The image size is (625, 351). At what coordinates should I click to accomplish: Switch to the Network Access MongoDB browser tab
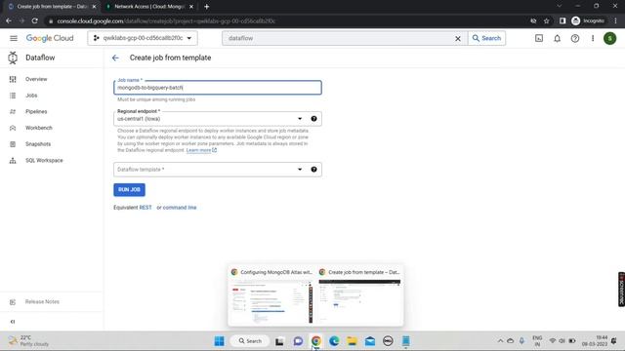coord(148,7)
